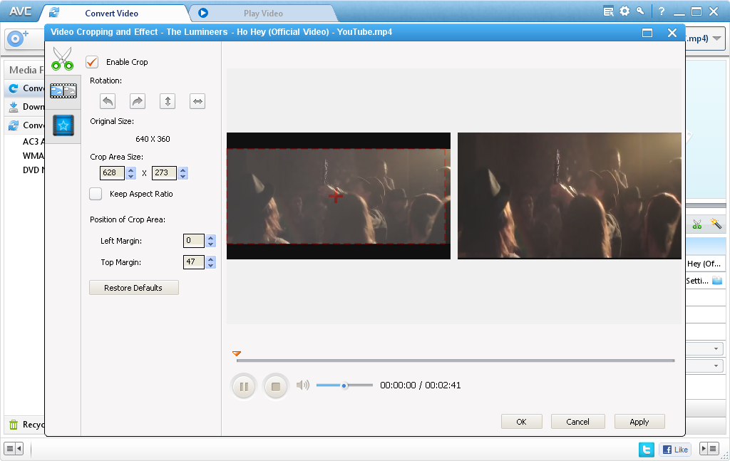Viewport: 730px width, 461px height.
Task: Decrease crop height with down stepper
Action: tap(183, 176)
